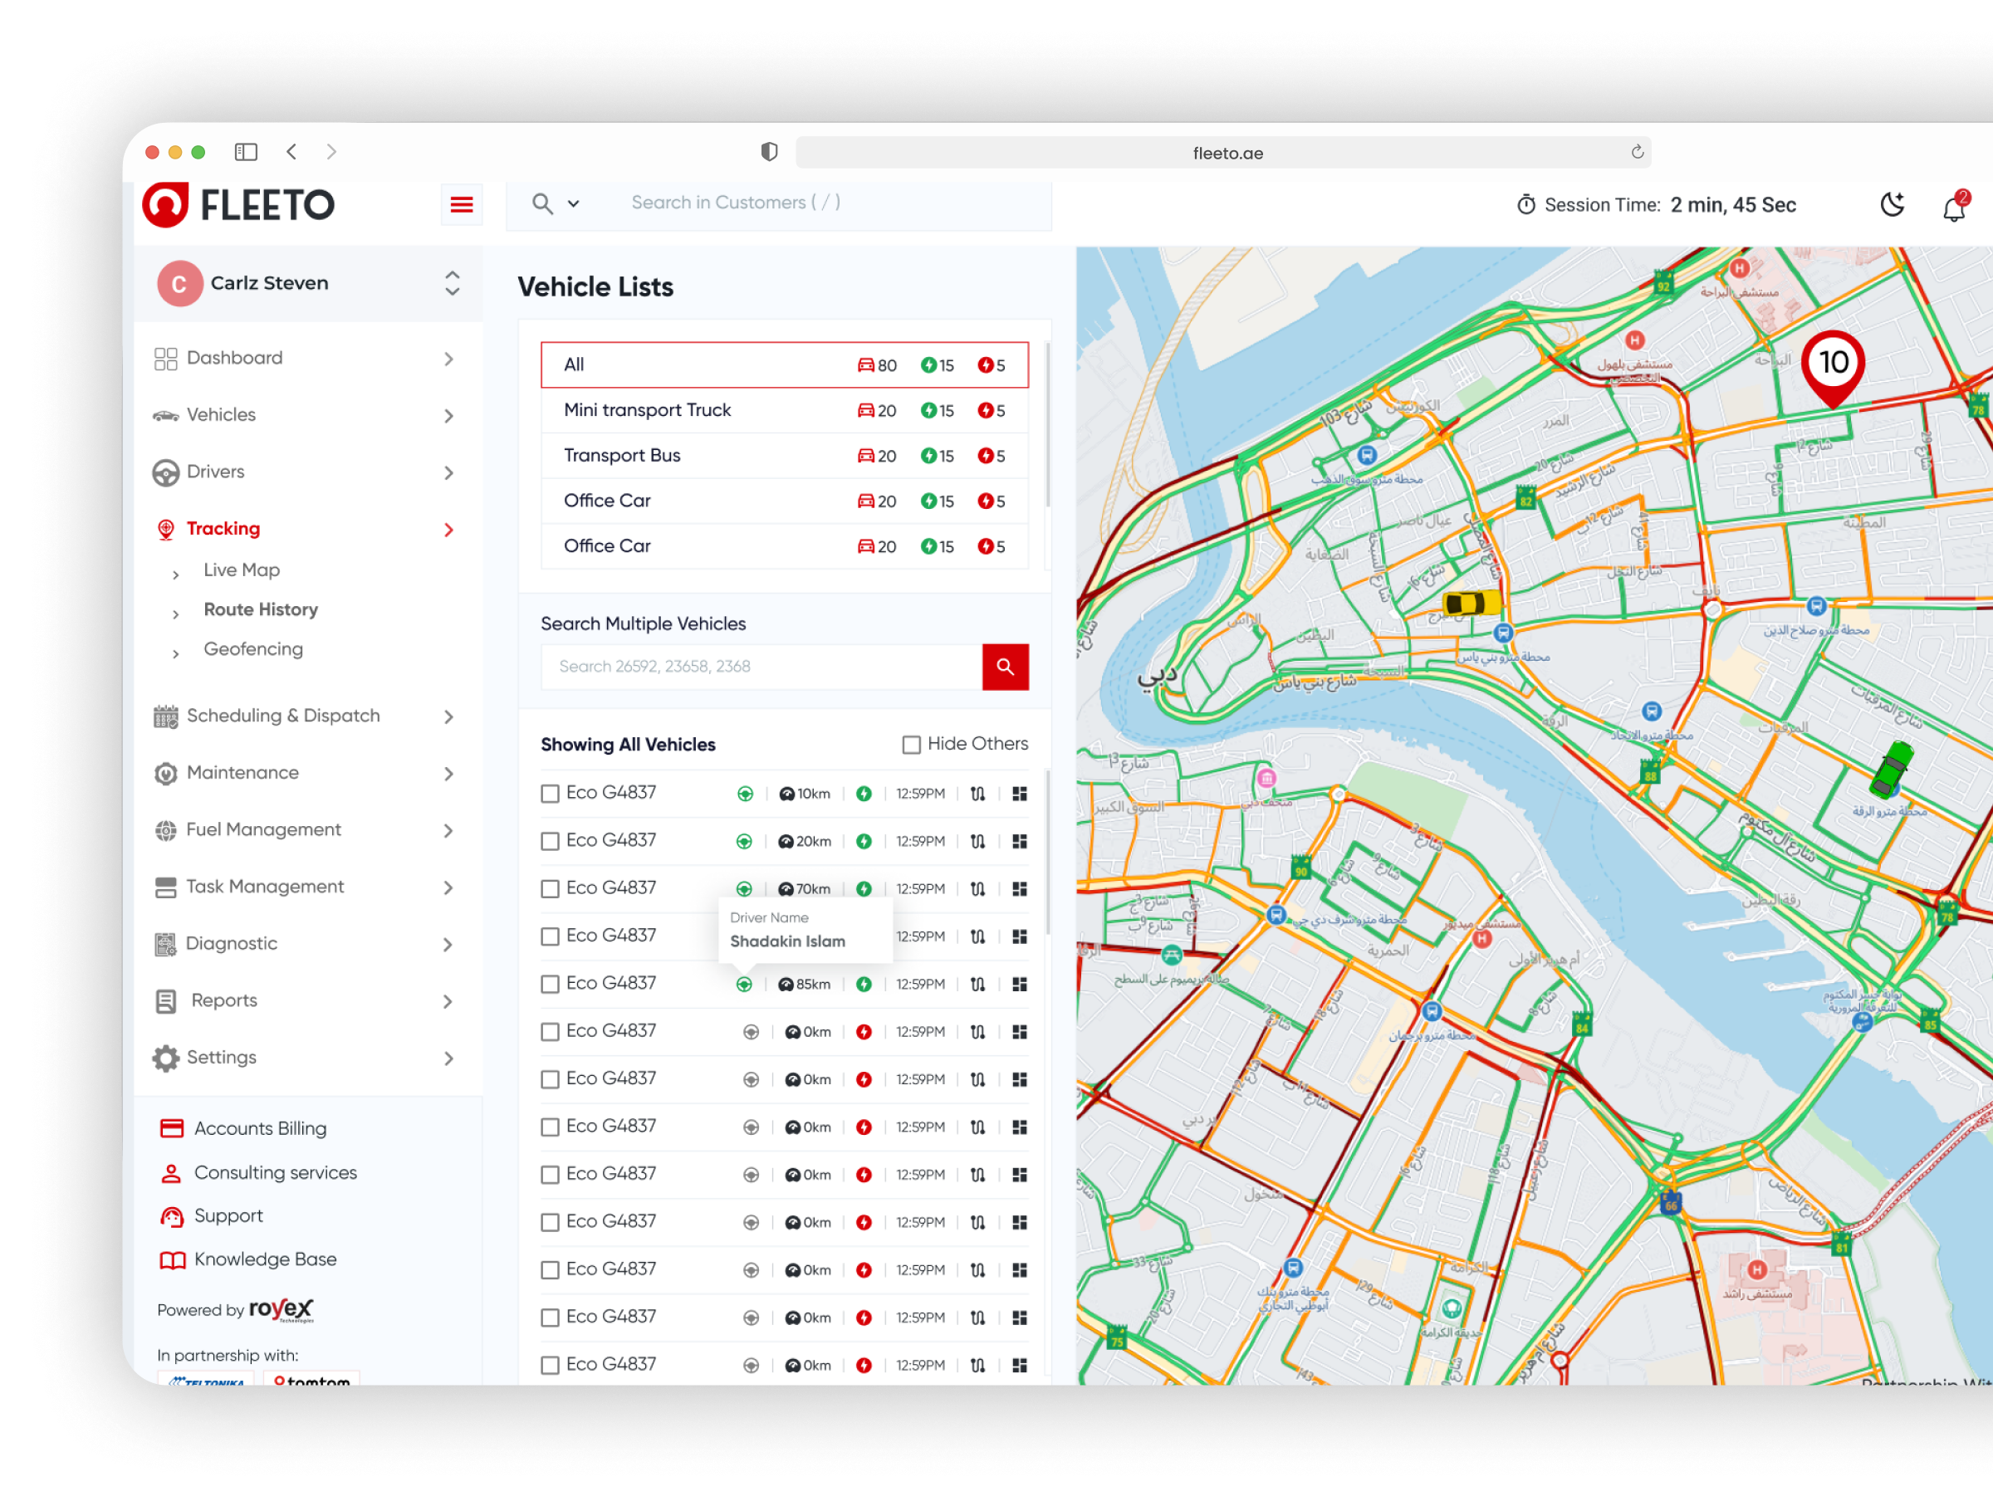Expand the Carlz Steven account switcher
The width and height of the screenshot is (1993, 1506).
pos(453,283)
